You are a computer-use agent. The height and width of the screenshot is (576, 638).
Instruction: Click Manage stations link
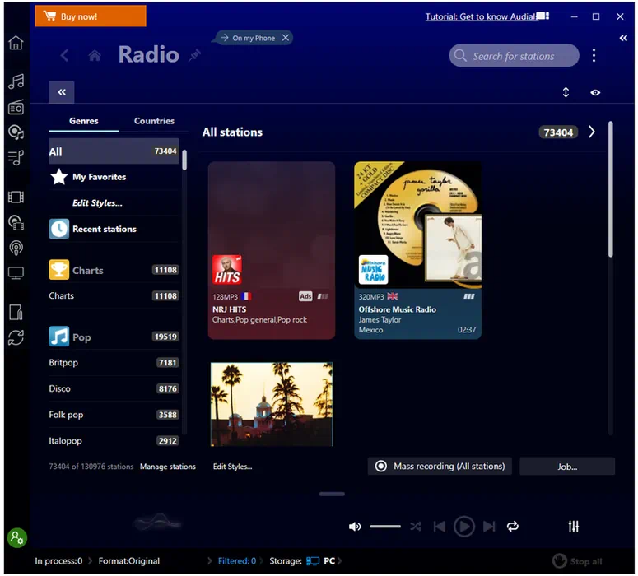tap(168, 467)
